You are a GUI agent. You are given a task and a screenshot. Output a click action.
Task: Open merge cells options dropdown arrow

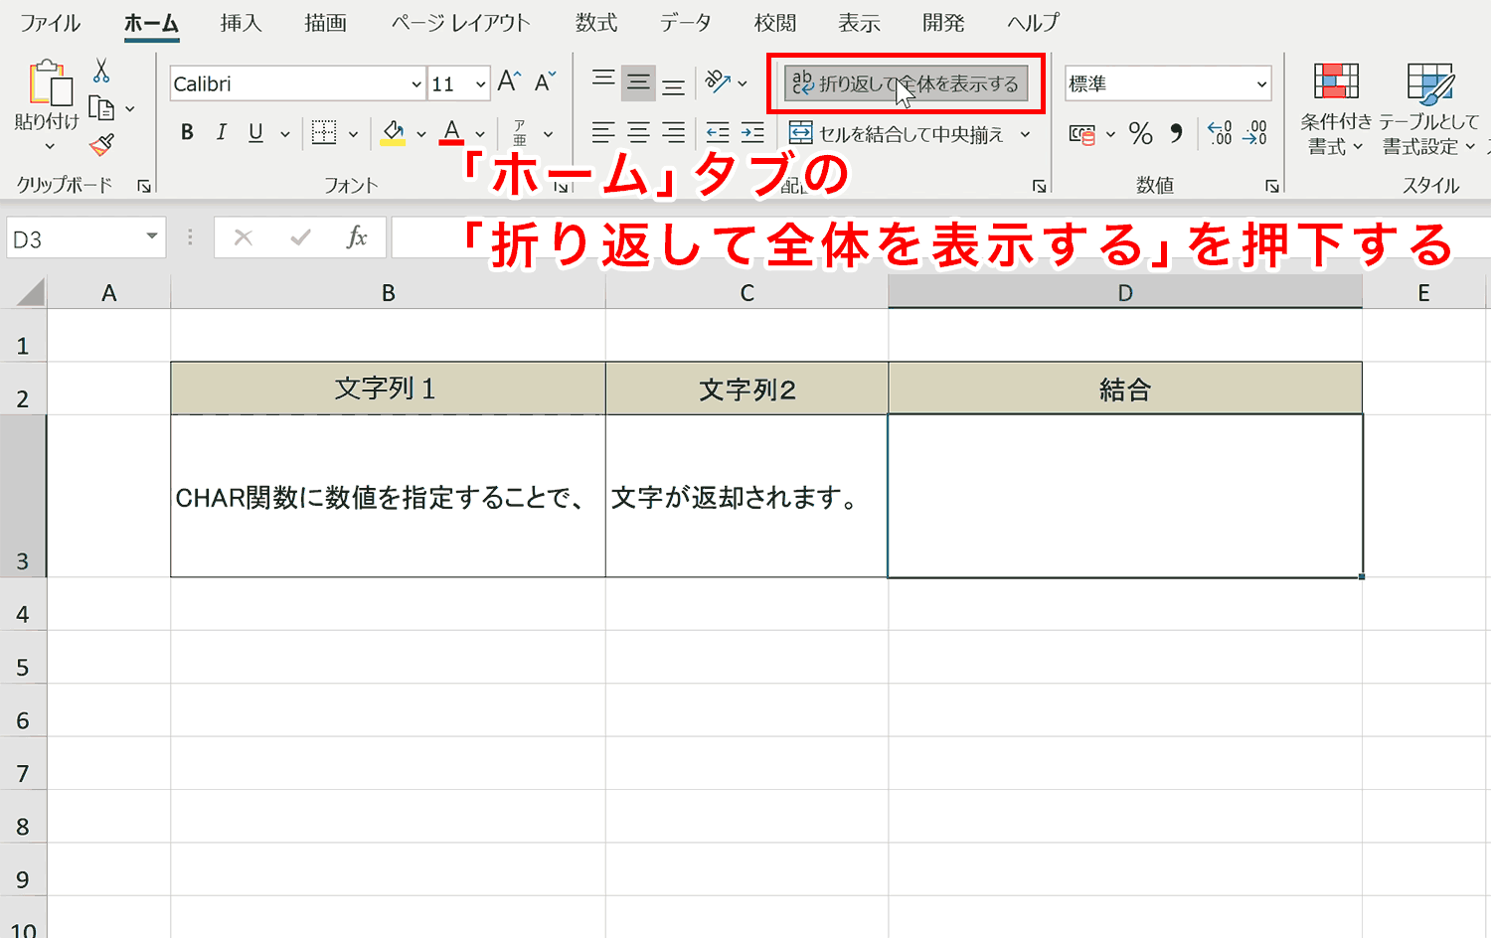[x=1025, y=133]
